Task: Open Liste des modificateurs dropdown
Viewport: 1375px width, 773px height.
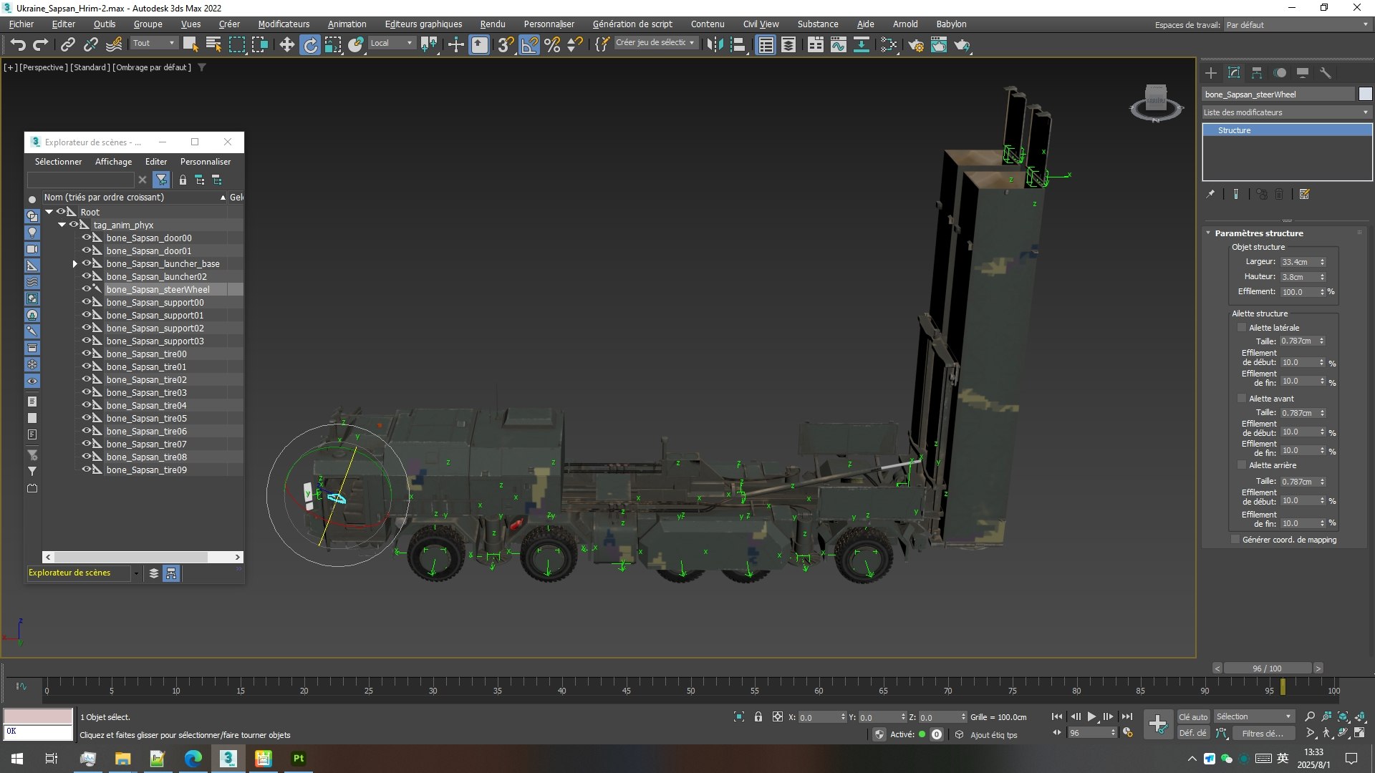Action: pos(1286,112)
